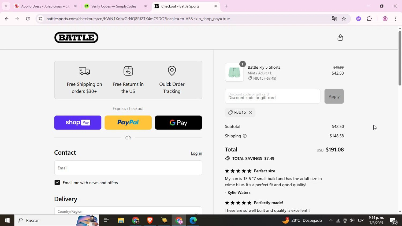Screen dimensions: 402x226
Task: Open the Chrome profile avatar icon
Action: 385,19
